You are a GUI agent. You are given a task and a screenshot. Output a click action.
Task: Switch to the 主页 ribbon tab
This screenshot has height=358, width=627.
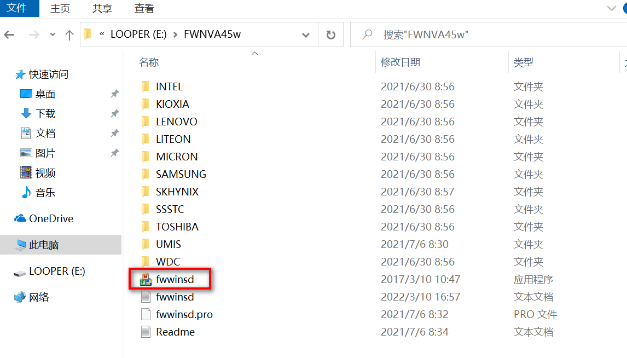(60, 8)
